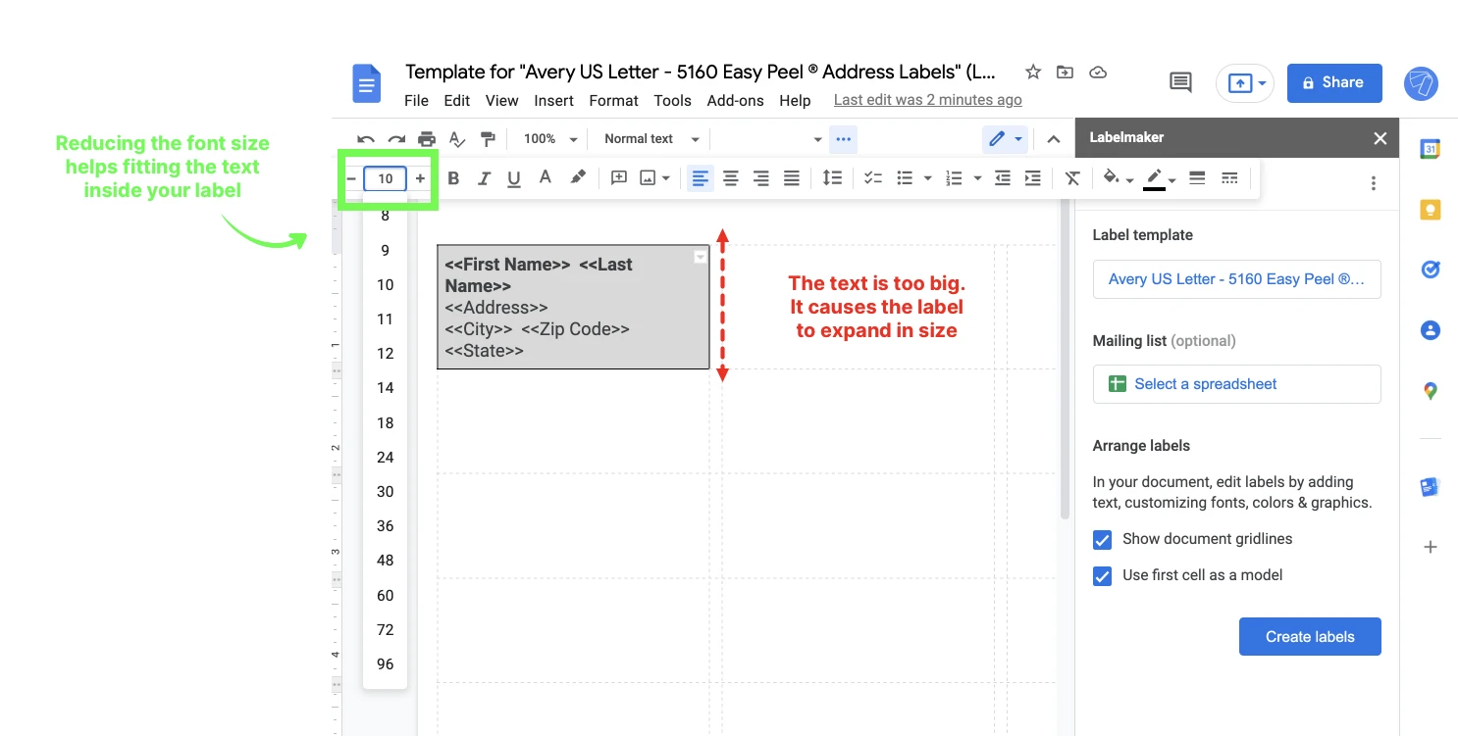Click the Last edit was 2 minutes ago link
The image size is (1458, 736).
[927, 100]
